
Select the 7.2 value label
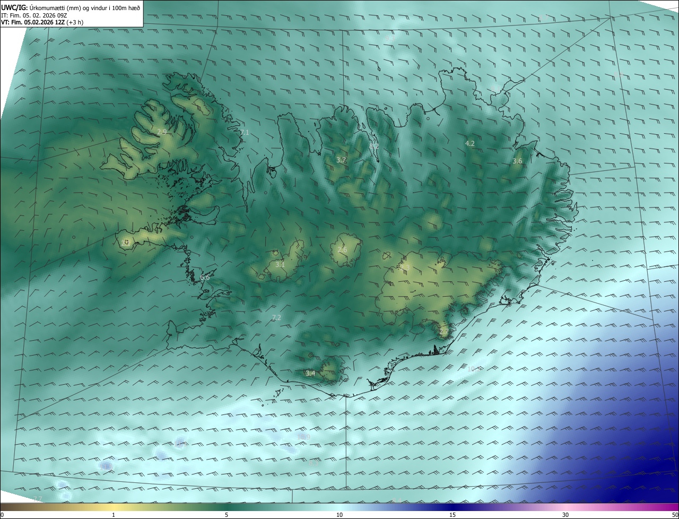coord(276,317)
